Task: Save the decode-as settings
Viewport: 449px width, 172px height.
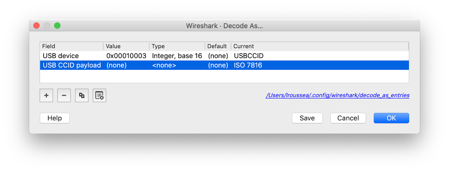Action: coord(307,118)
